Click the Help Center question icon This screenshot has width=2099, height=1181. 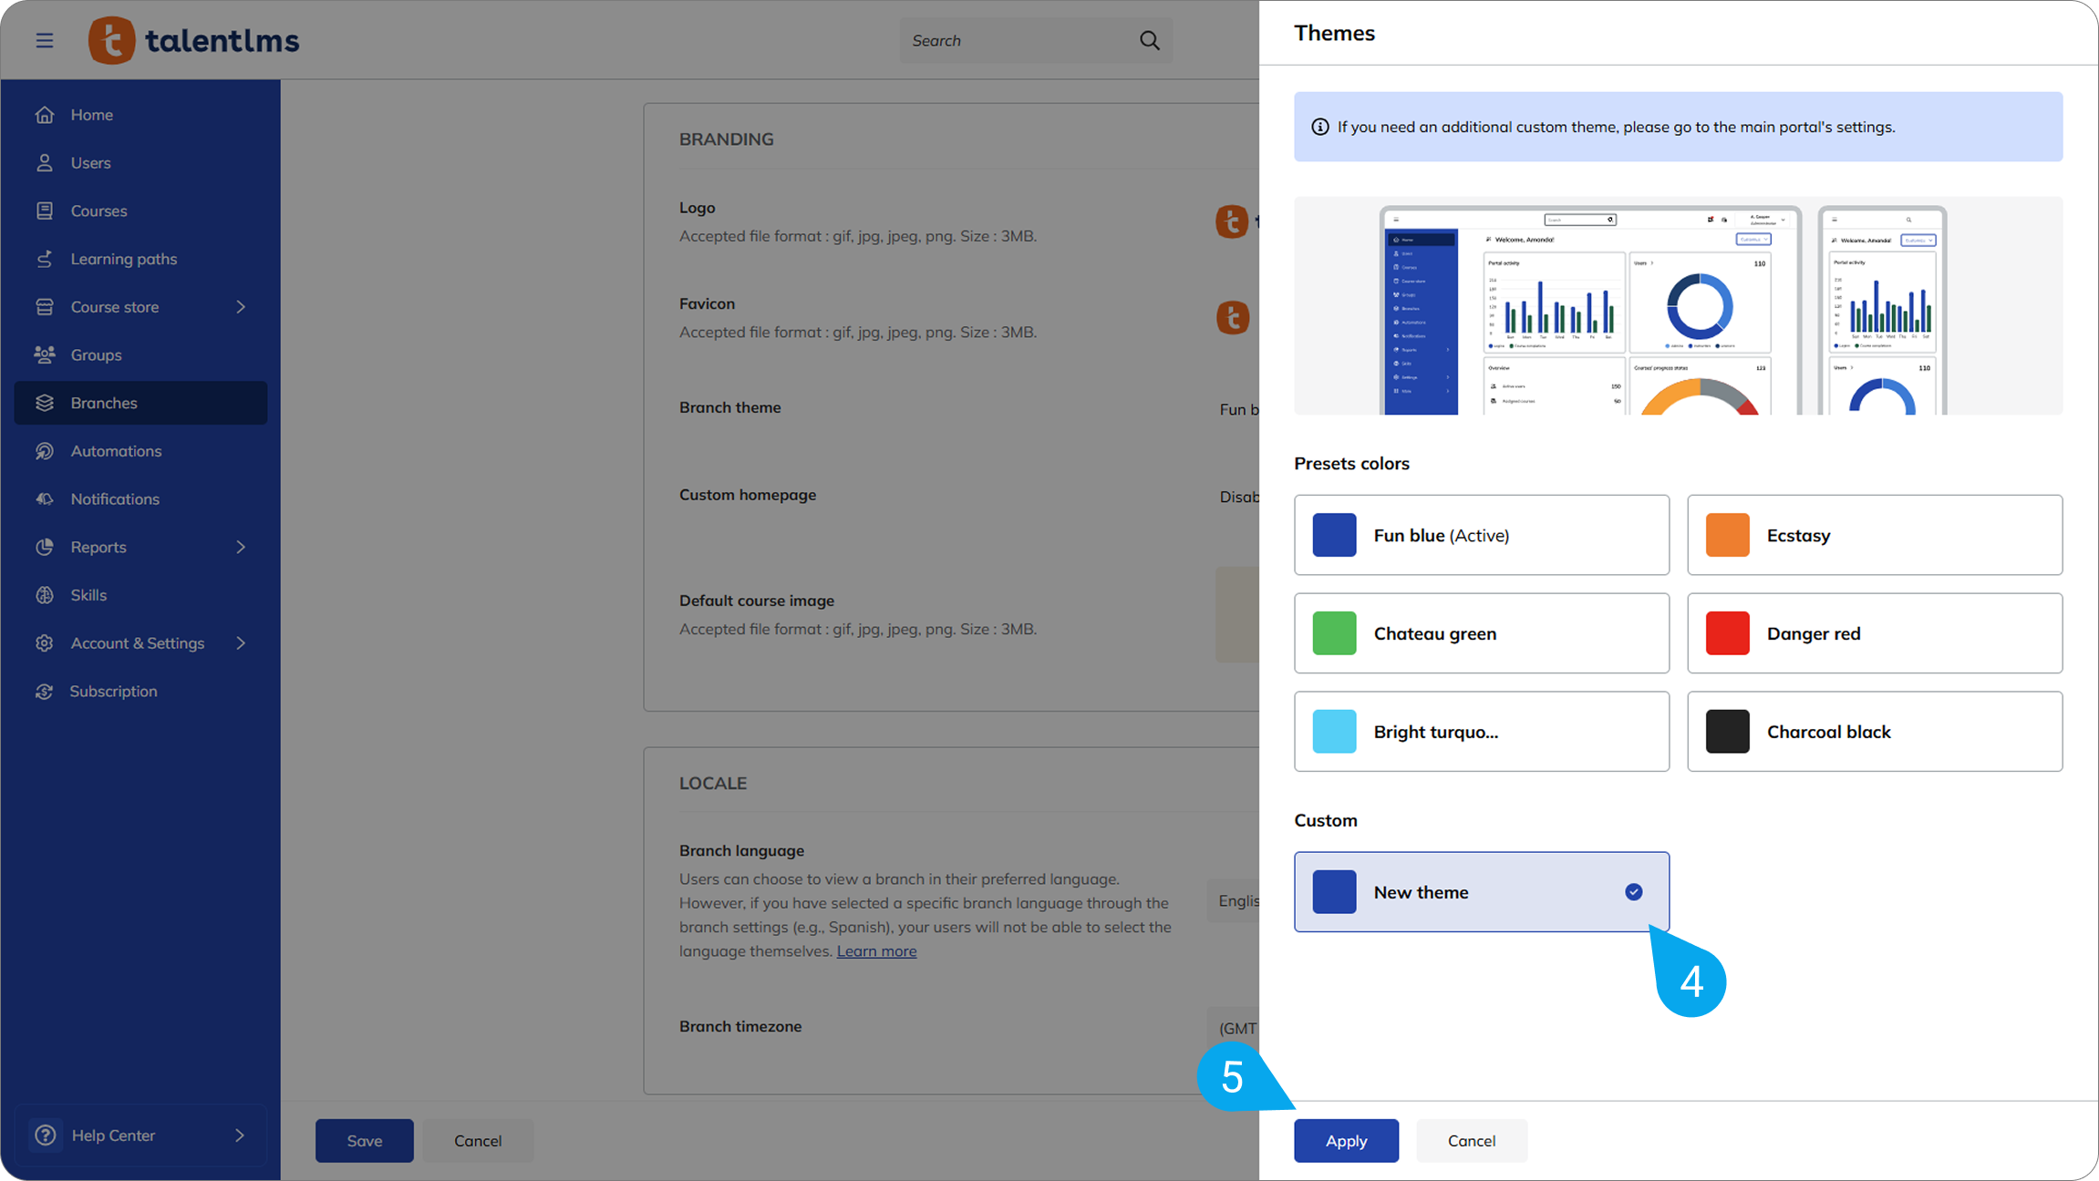[x=46, y=1135]
